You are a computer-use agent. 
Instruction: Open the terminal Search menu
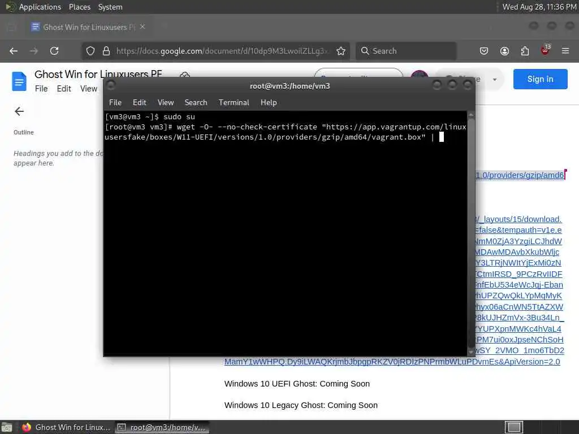click(x=196, y=103)
